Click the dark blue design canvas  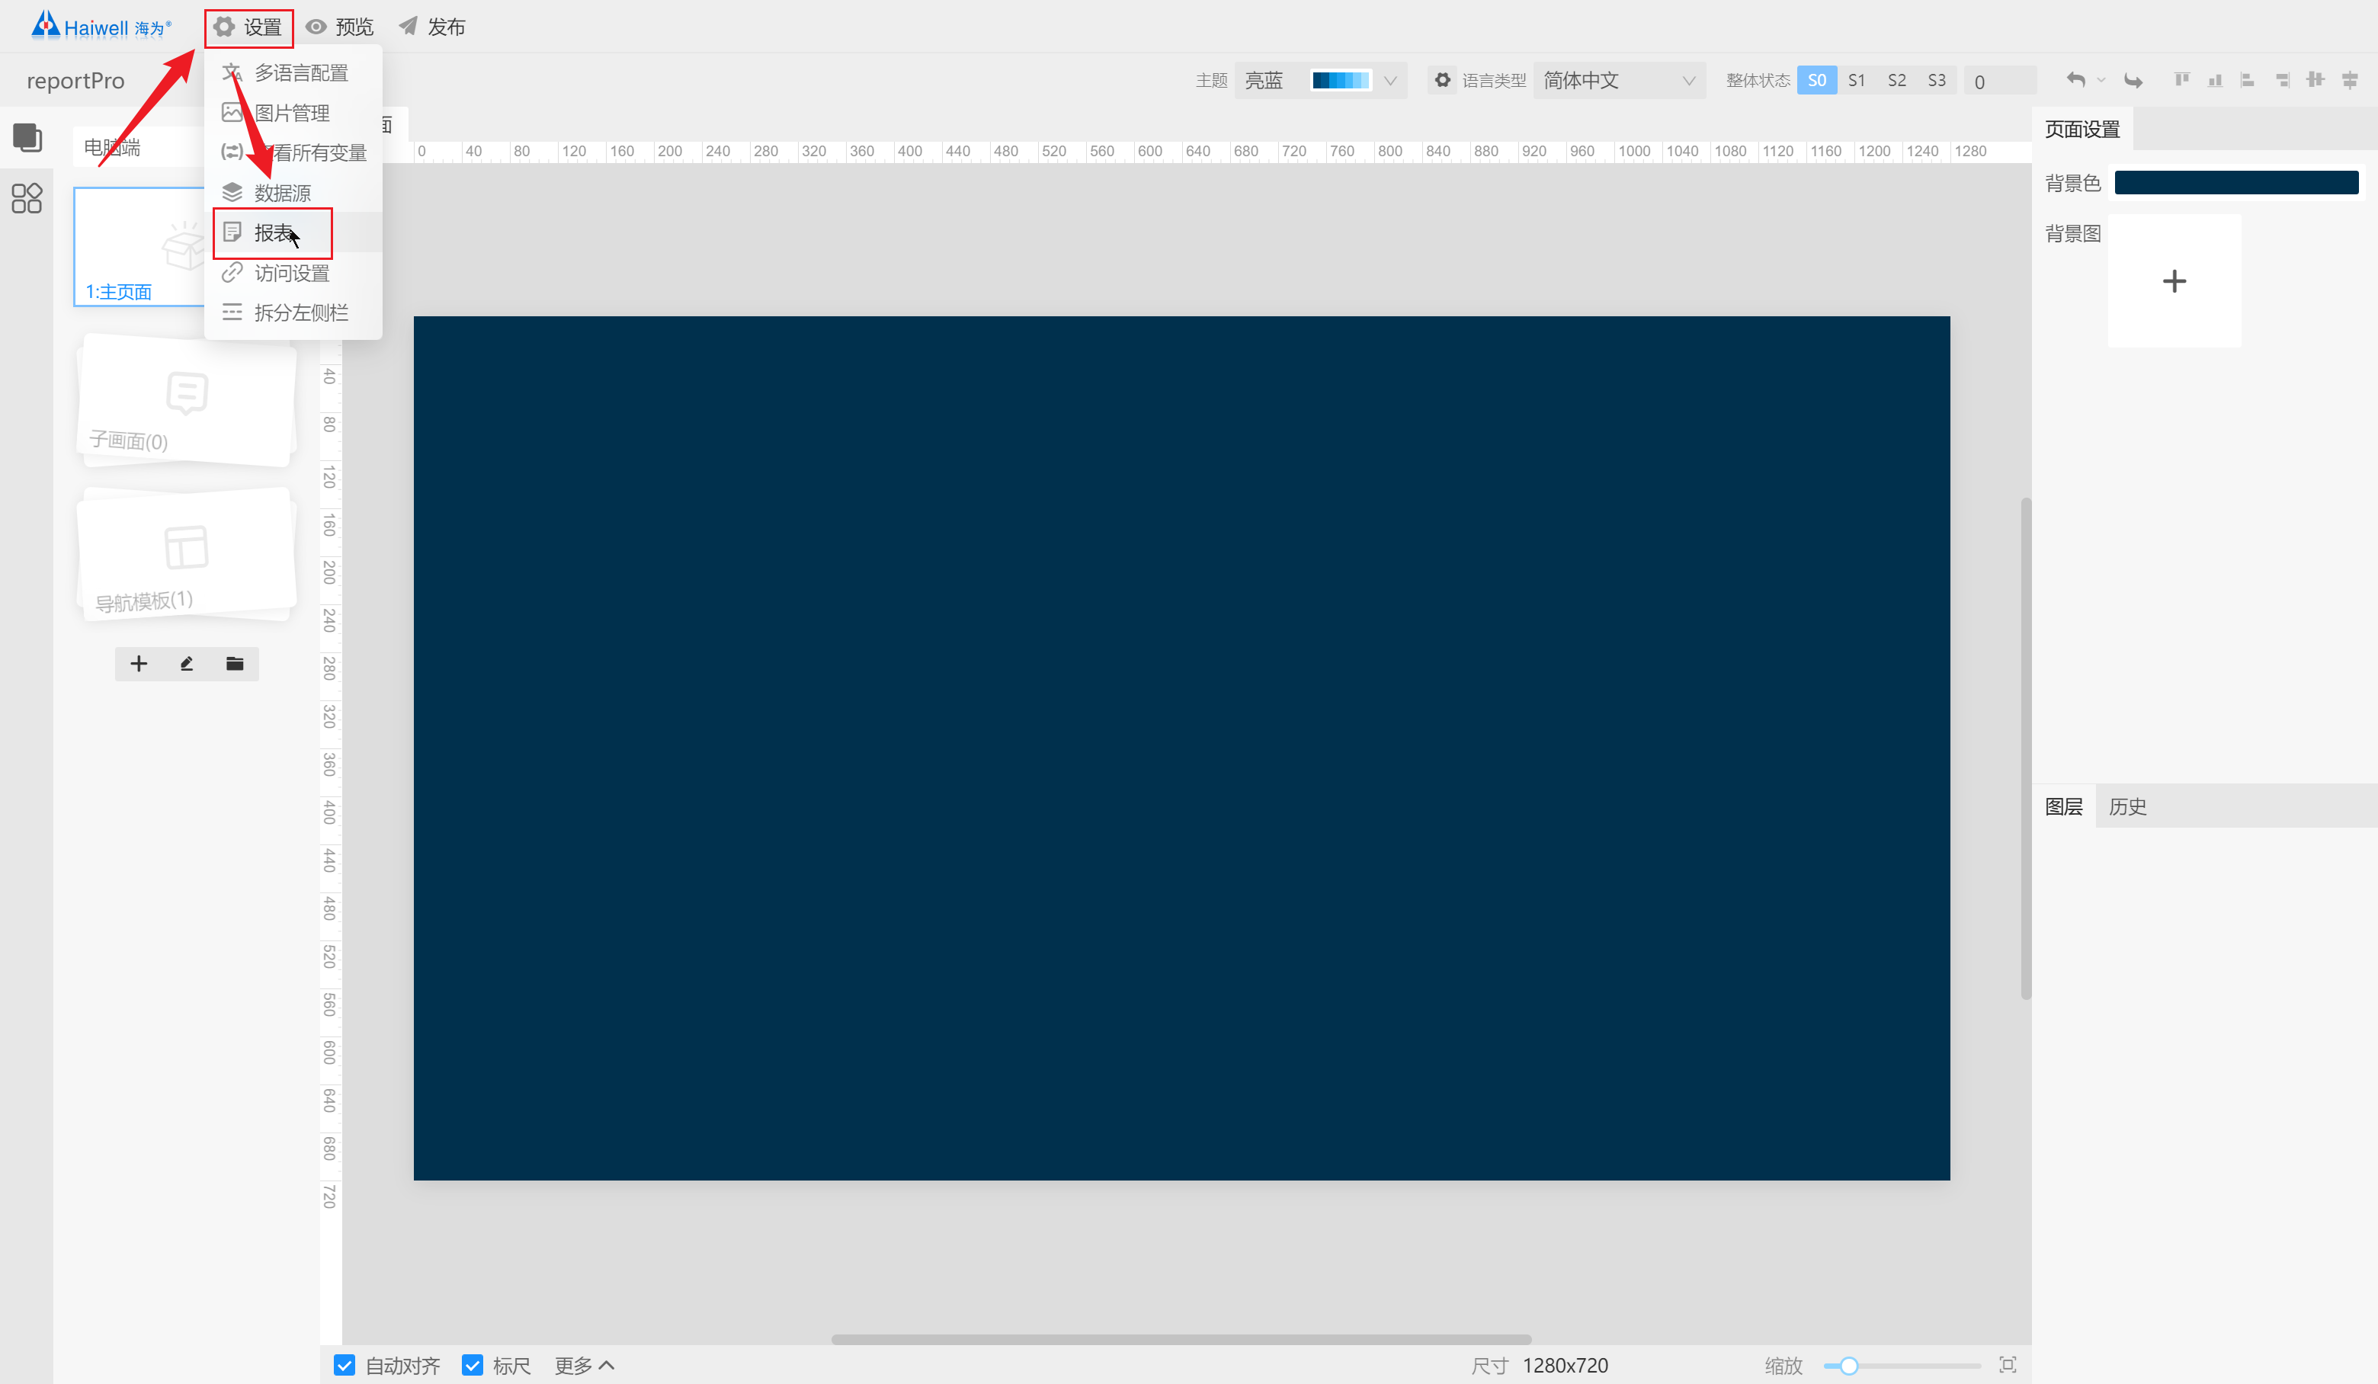(1181, 747)
